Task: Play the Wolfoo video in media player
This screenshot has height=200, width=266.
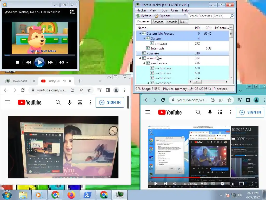Action: [x=39, y=63]
